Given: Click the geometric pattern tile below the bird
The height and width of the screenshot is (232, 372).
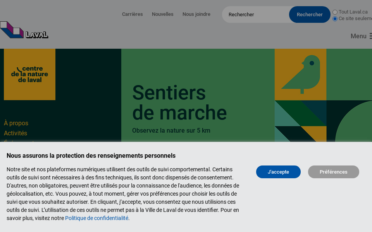Looking at the screenshot, I should tap(301, 121).
